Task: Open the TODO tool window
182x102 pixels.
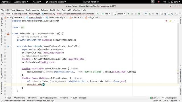Action: pos(8,98)
